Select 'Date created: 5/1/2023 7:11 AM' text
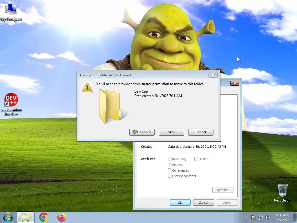The image size is (297, 223). click(x=158, y=96)
